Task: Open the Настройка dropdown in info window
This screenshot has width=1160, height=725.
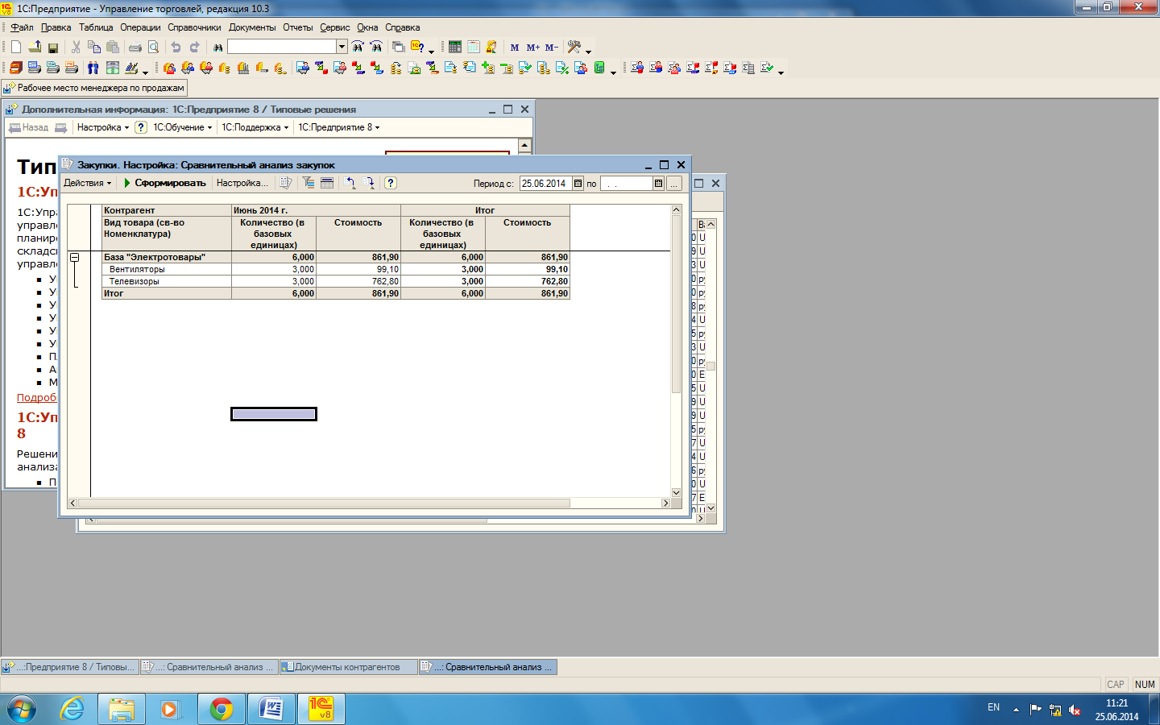Action: click(x=102, y=127)
